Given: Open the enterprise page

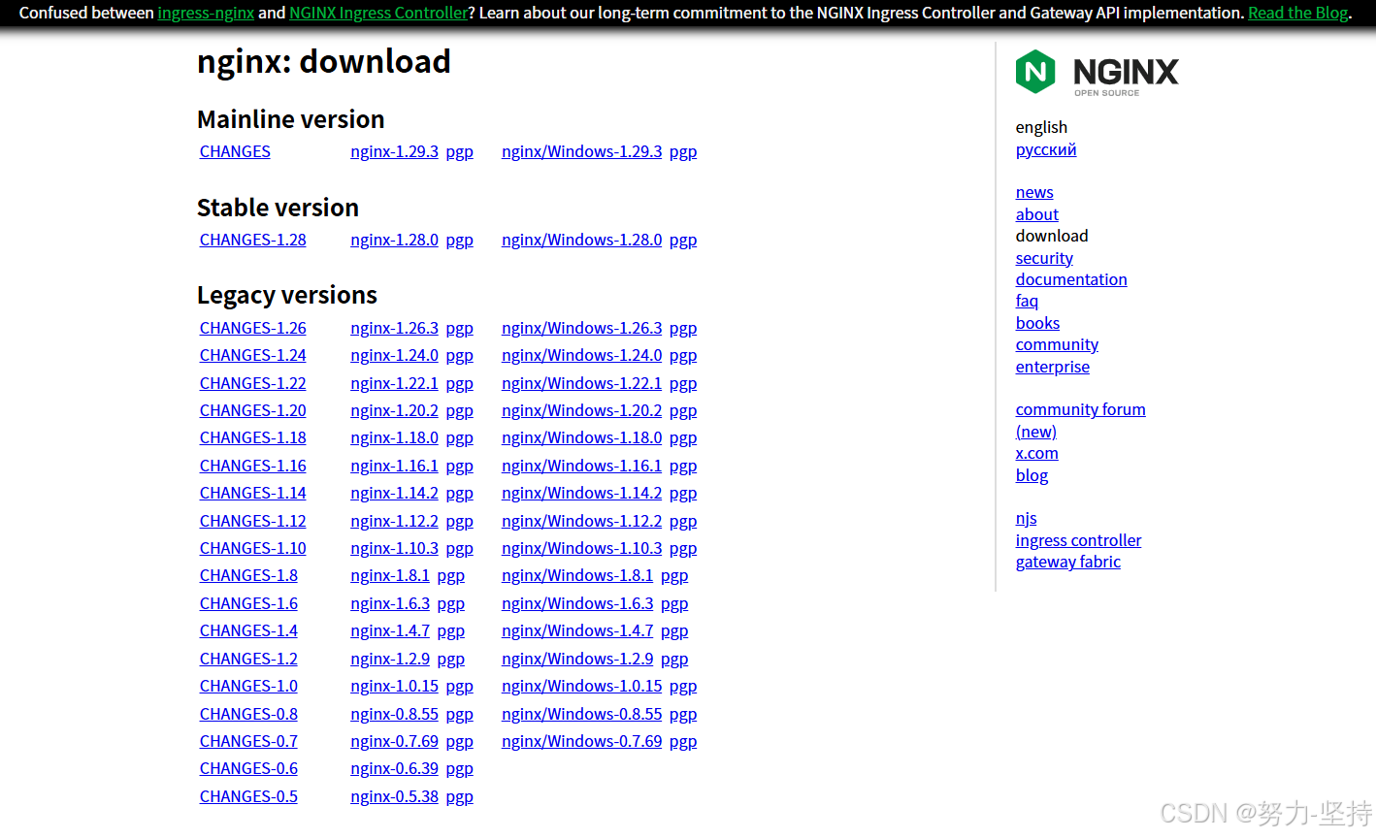Looking at the screenshot, I should [x=1053, y=367].
